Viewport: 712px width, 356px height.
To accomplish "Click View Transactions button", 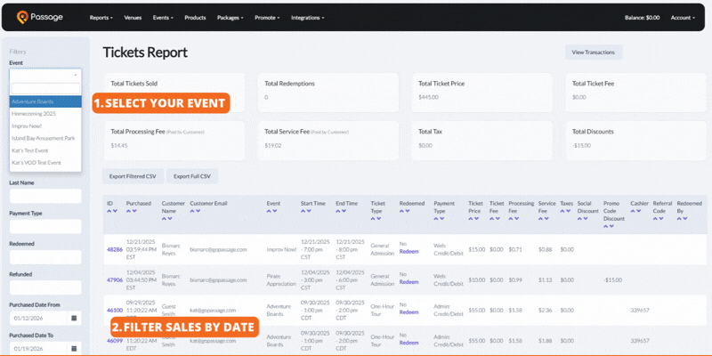I will 593,53.
